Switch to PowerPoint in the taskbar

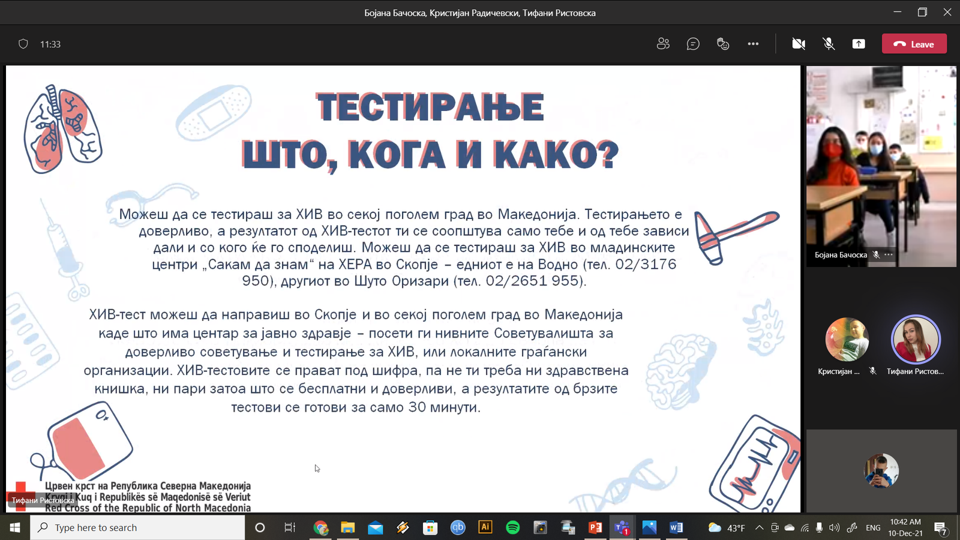click(x=595, y=527)
